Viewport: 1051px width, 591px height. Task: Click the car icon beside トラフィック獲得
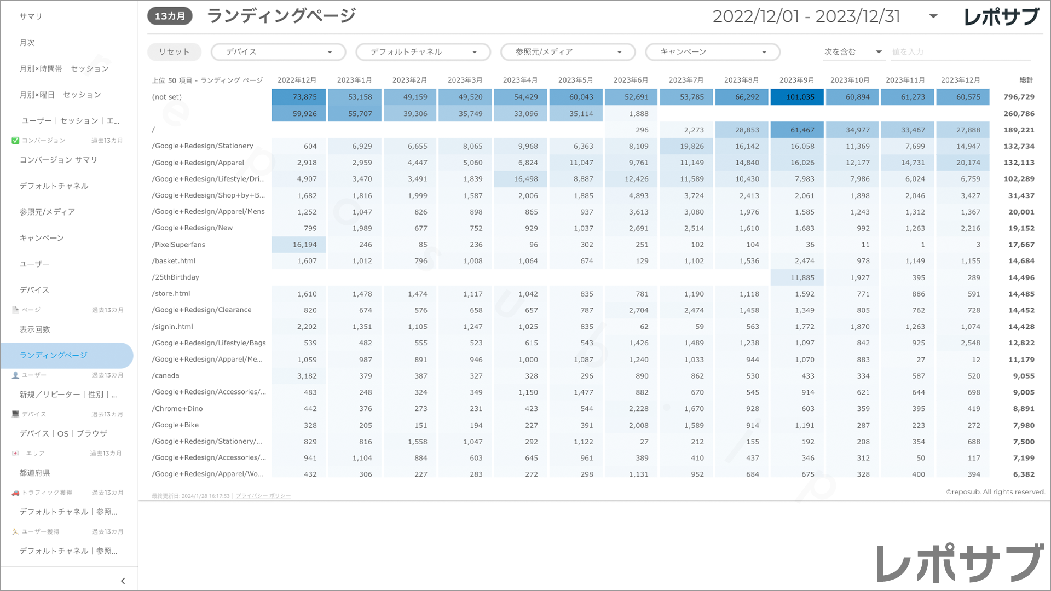pyautogui.click(x=15, y=493)
